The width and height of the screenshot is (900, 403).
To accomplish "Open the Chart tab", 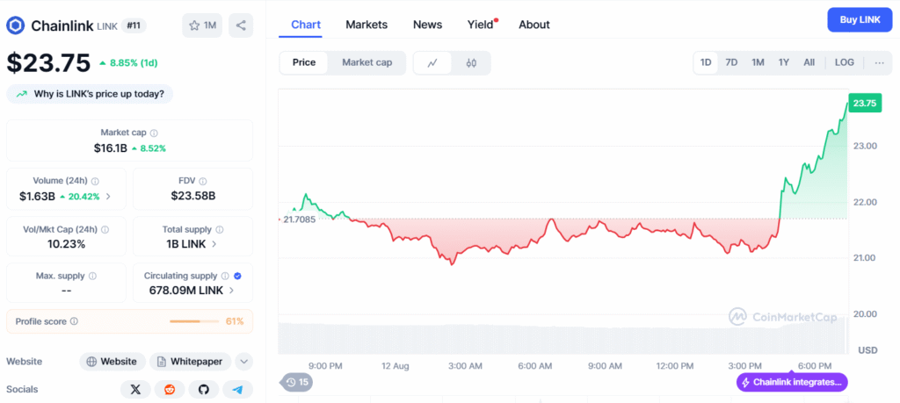I will 306,25.
